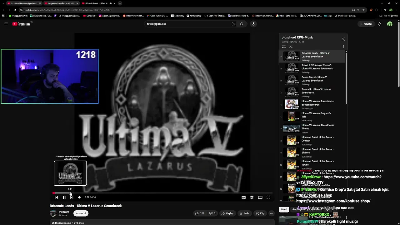Open more actions ellipsis below video
This screenshot has width=400, height=225.
(272, 213)
